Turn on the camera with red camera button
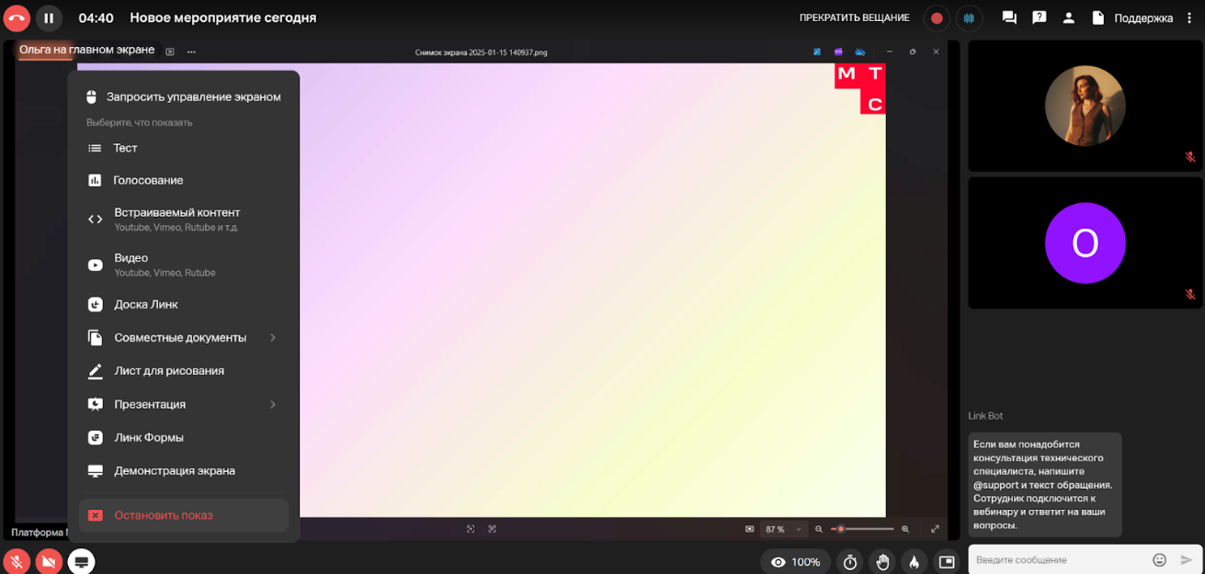The width and height of the screenshot is (1205, 574). click(49, 561)
